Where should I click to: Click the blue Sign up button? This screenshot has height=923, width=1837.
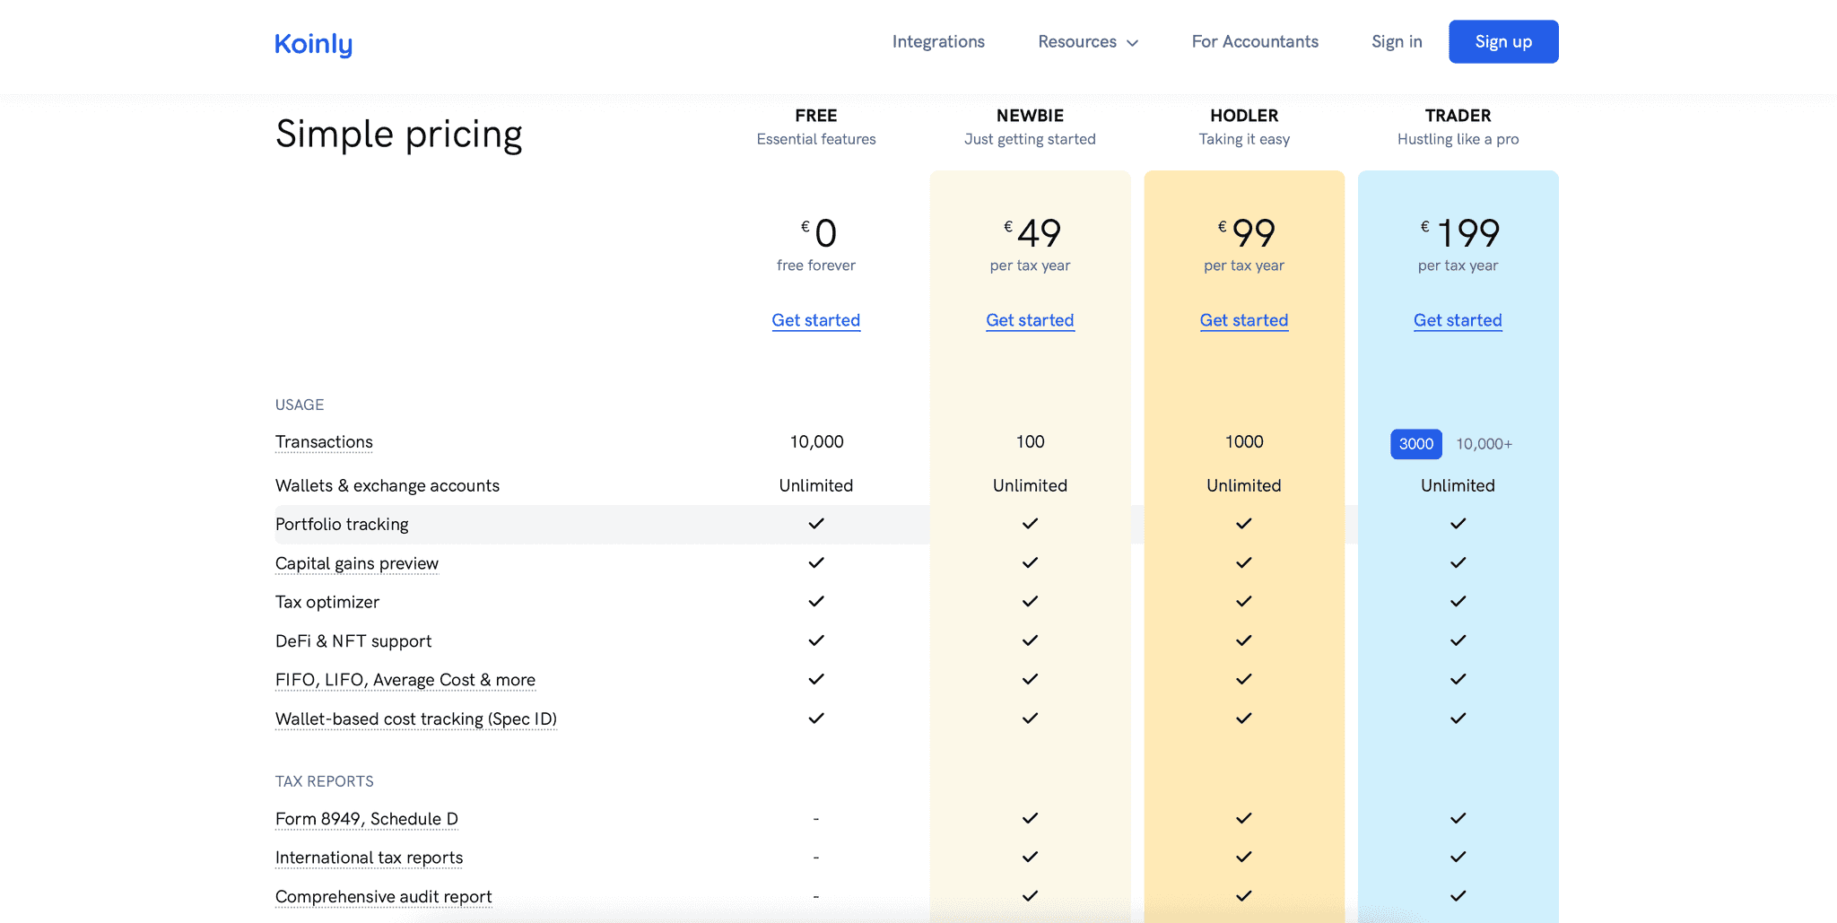tap(1503, 41)
